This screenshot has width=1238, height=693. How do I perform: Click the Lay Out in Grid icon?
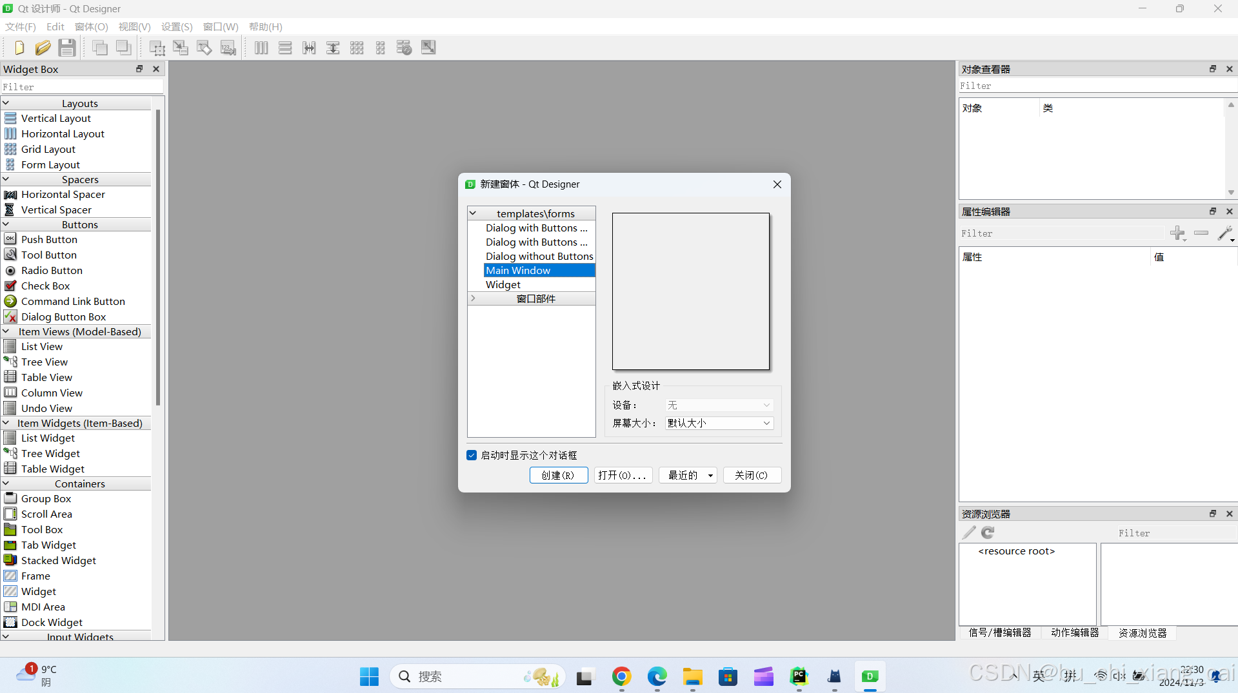[x=357, y=48]
